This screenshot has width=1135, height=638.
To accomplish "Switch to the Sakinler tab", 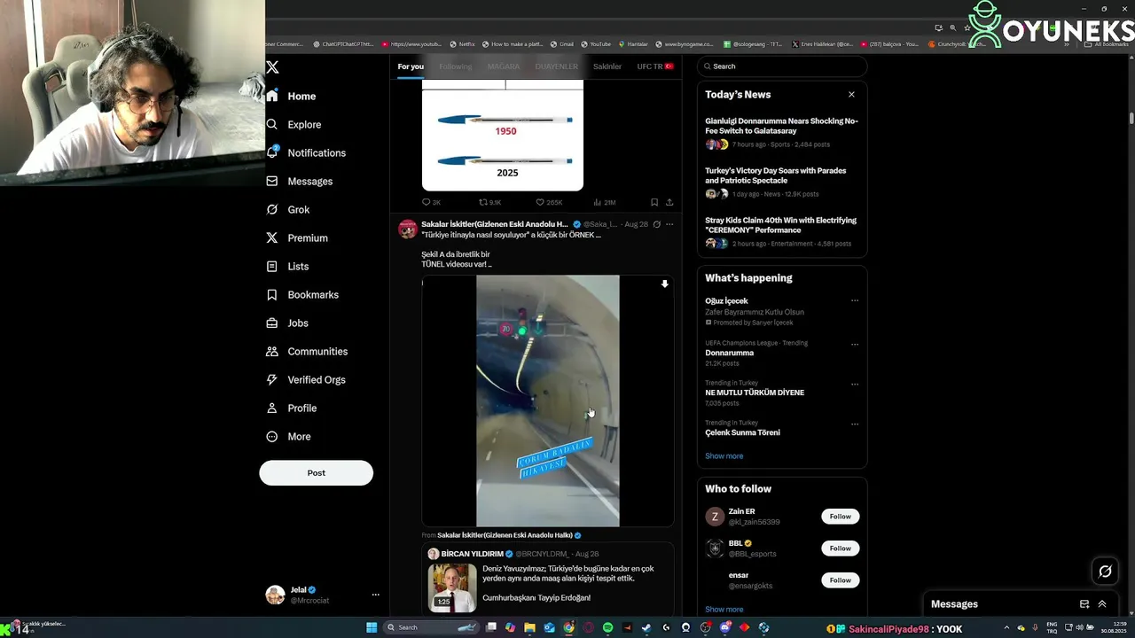I will pos(607,66).
